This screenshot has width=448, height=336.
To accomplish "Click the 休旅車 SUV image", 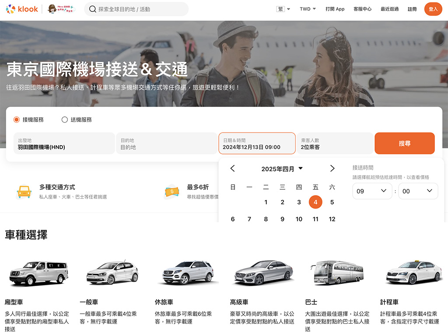I will point(188,272).
